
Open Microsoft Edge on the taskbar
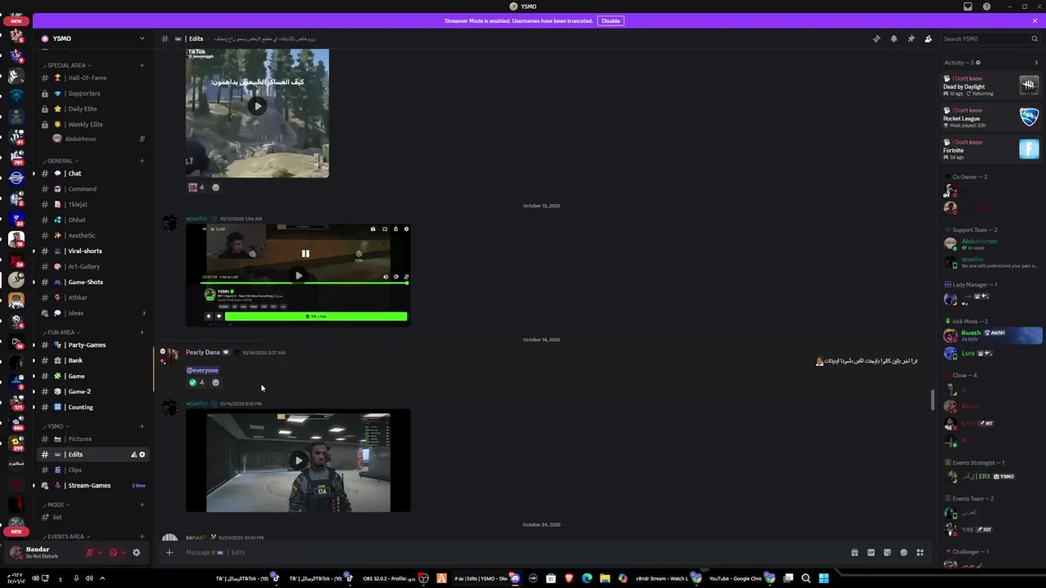pyautogui.click(x=587, y=578)
